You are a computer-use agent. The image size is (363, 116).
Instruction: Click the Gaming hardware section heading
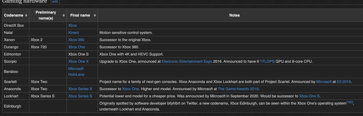point(24,1)
